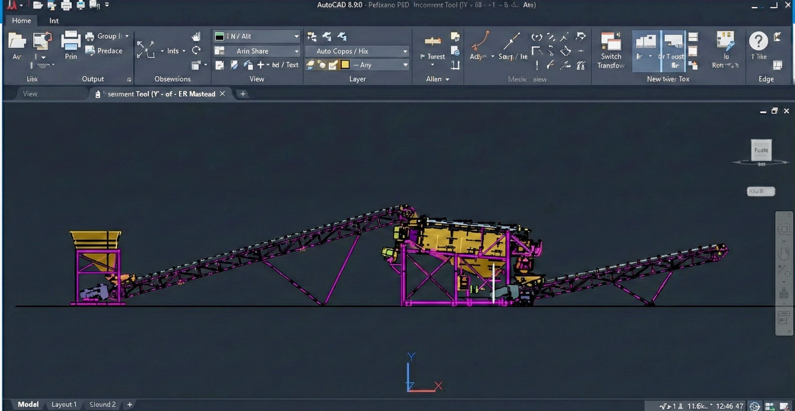Switch to the Int ribbon tab
Image resolution: width=795 pixels, height=411 pixels.
[54, 21]
